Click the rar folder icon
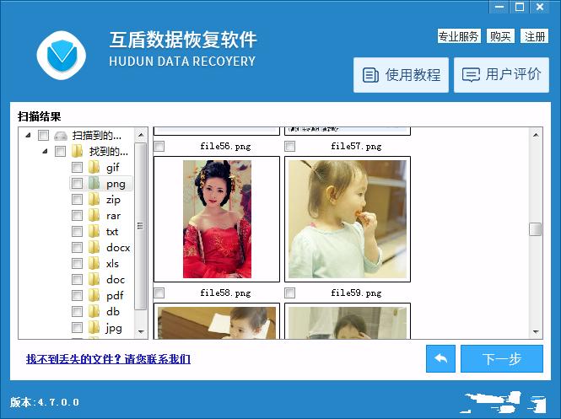The width and height of the screenshot is (561, 419). coord(94,215)
